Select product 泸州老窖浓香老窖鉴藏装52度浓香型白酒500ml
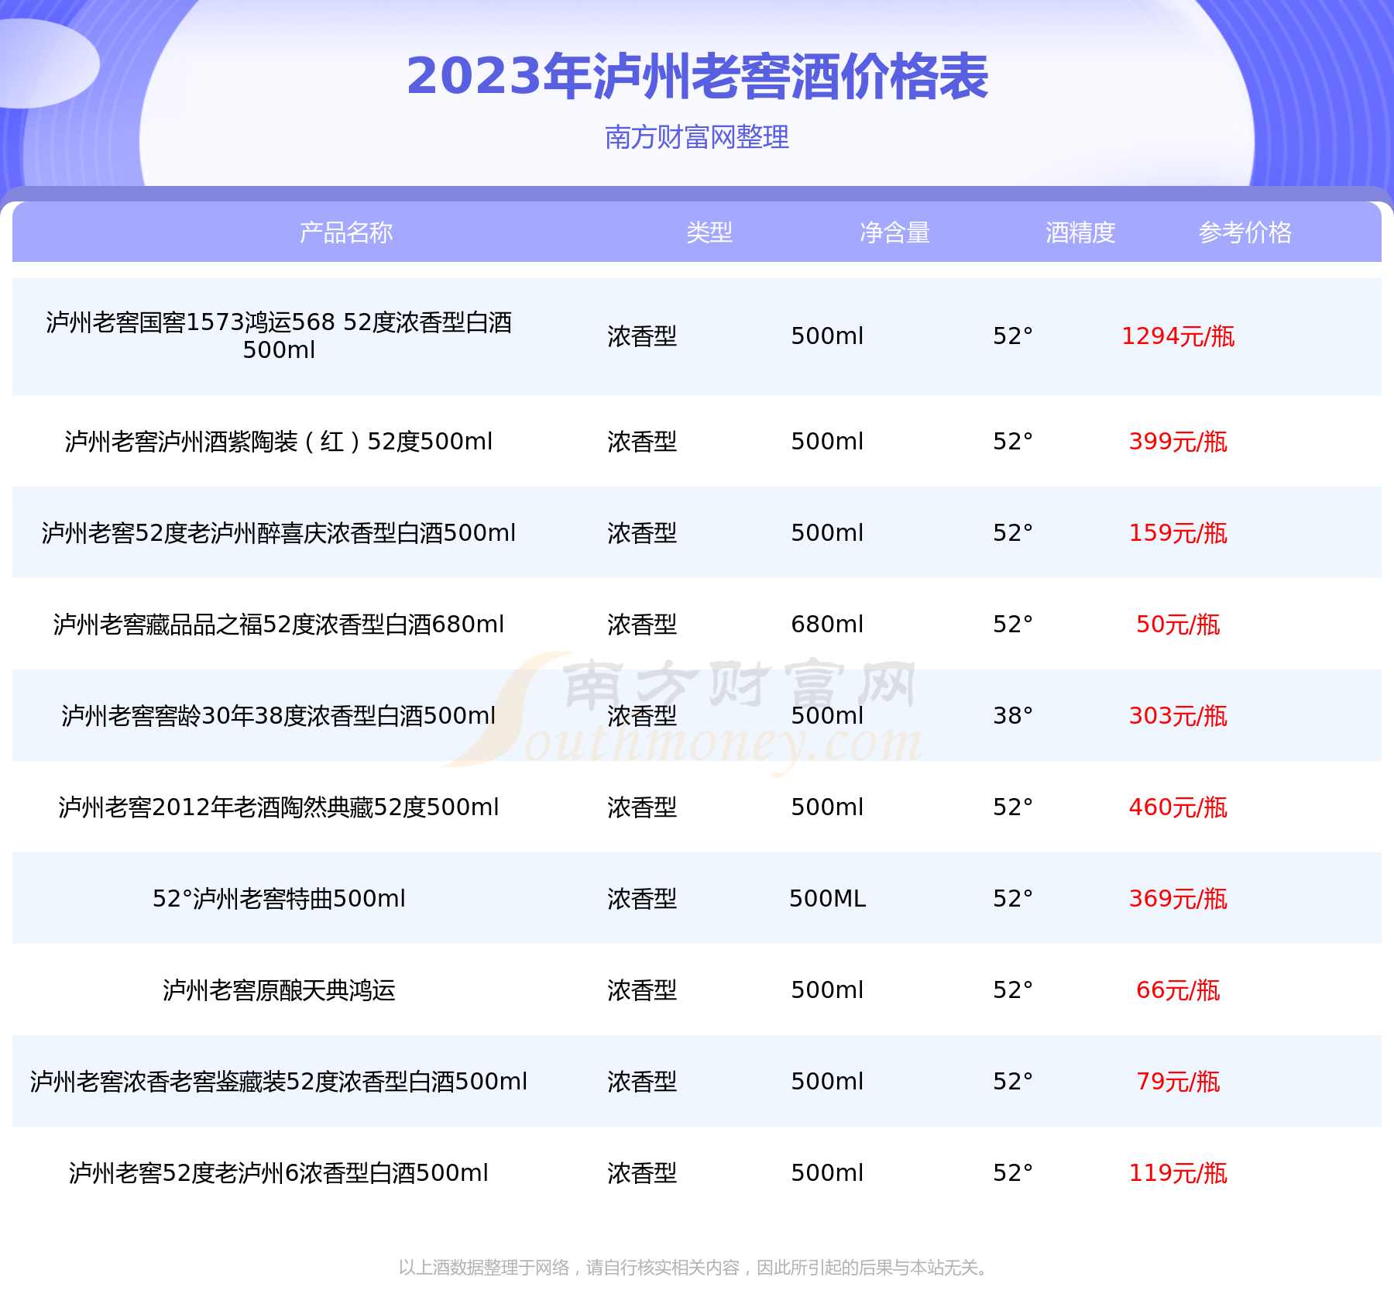This screenshot has height=1301, width=1394. (279, 1082)
